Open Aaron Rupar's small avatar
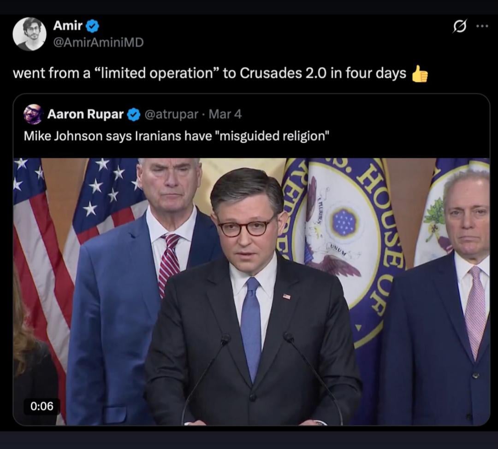Image resolution: width=498 pixels, height=449 pixels. [x=33, y=114]
